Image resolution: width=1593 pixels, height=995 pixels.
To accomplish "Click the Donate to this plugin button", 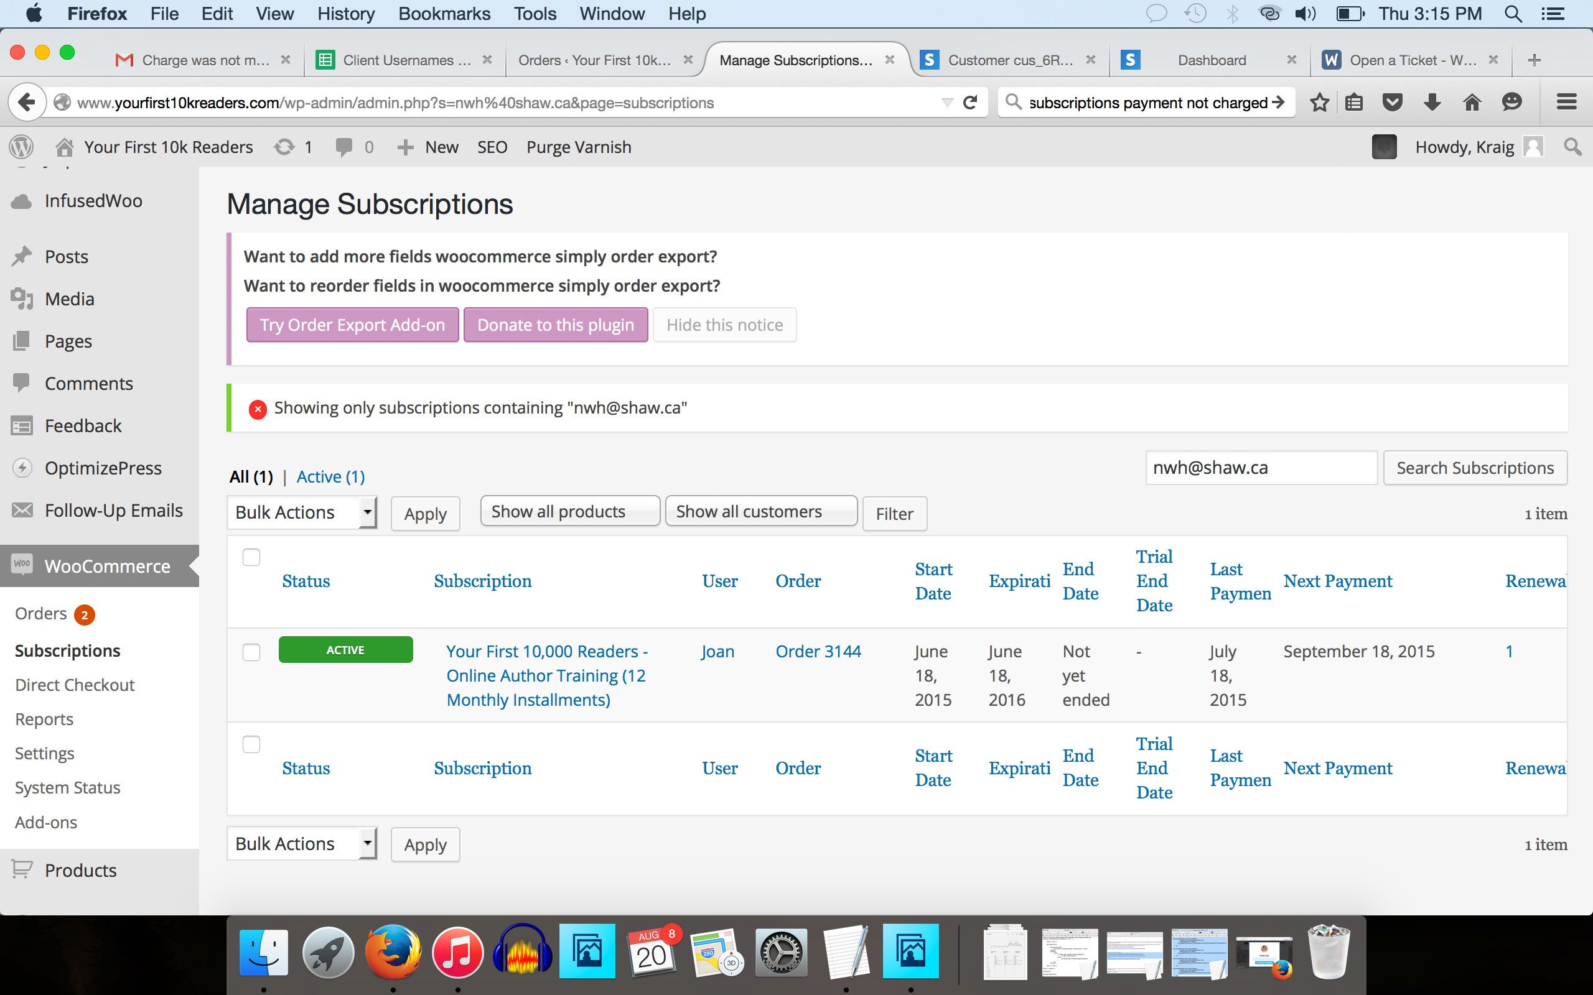I will click(x=556, y=325).
